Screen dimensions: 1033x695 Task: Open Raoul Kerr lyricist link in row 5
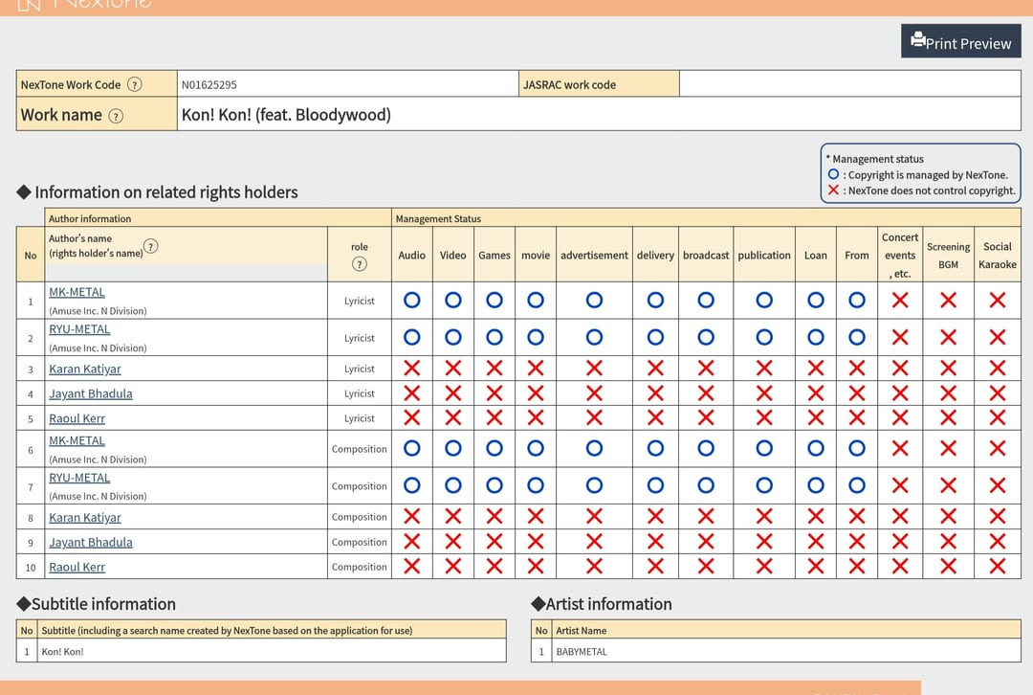point(77,418)
